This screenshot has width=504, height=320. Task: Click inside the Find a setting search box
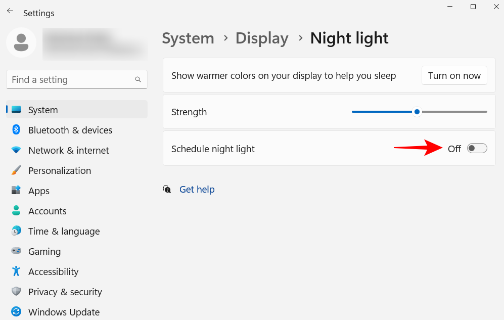(76, 79)
